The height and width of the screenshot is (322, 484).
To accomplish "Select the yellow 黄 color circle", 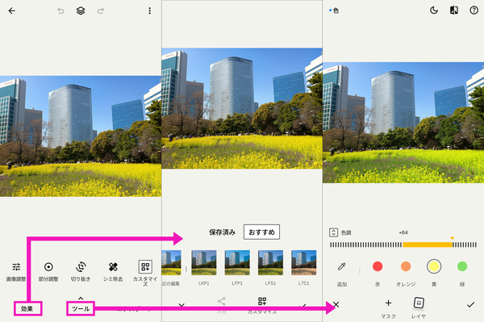I will click(434, 266).
